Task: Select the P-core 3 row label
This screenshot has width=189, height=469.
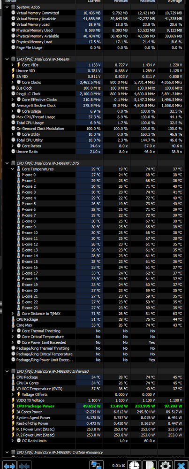Action: tap(29, 192)
